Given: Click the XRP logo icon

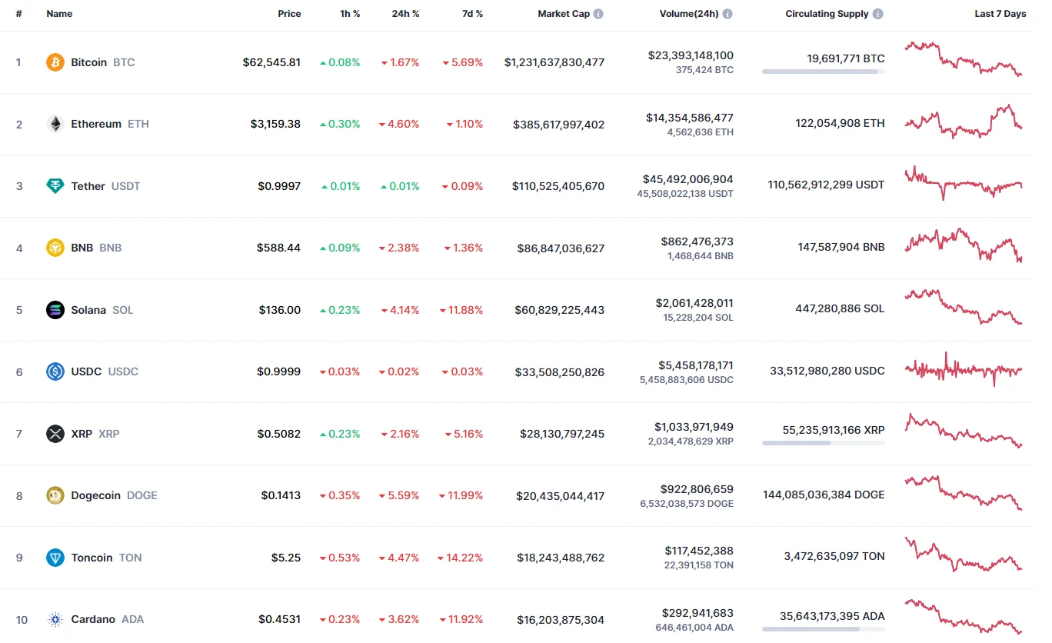Looking at the screenshot, I should click(55, 434).
